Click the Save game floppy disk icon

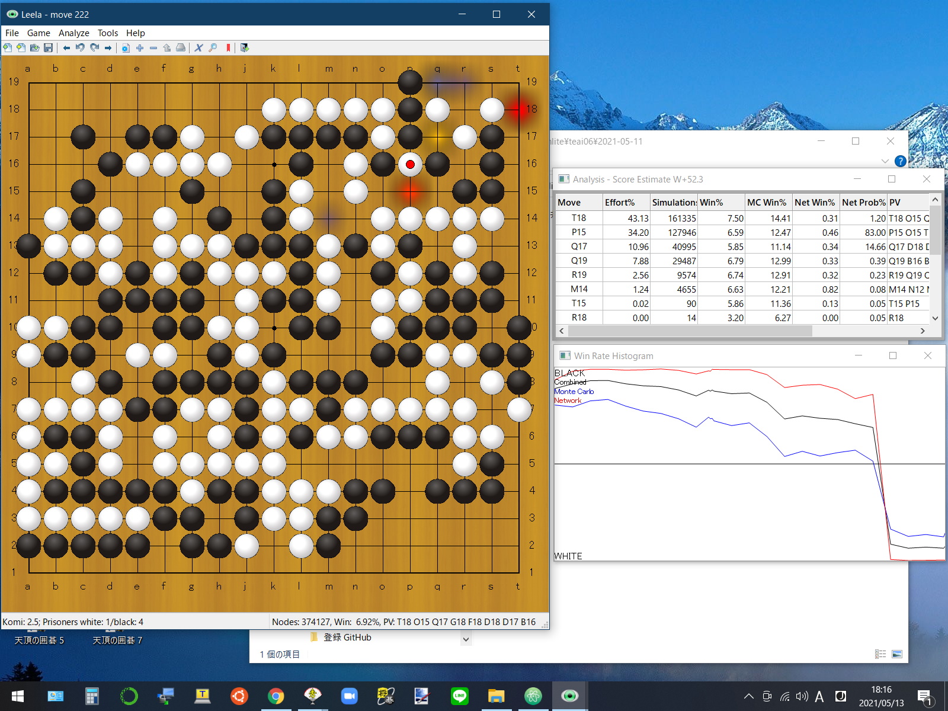click(x=49, y=48)
